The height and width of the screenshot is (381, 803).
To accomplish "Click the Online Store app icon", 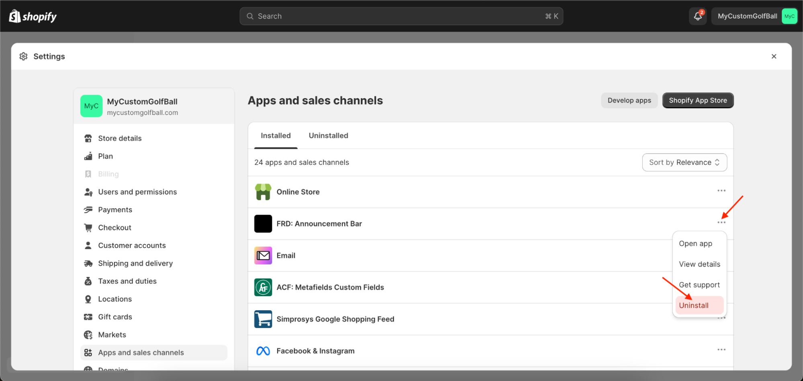I will [x=263, y=192].
